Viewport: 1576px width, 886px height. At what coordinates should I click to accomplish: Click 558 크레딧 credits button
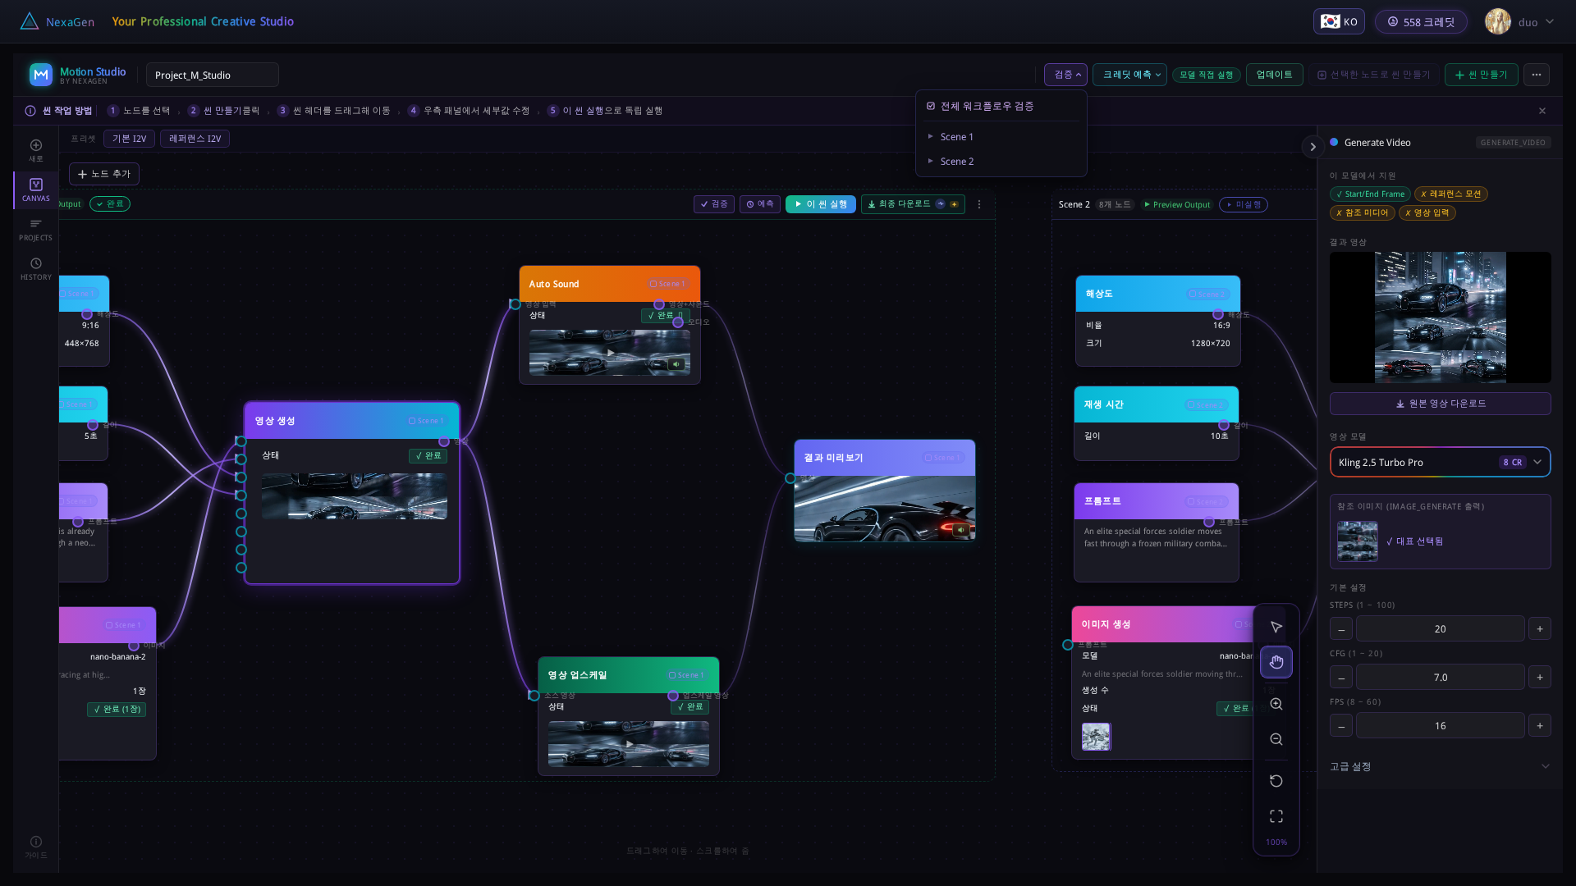tap(1421, 22)
